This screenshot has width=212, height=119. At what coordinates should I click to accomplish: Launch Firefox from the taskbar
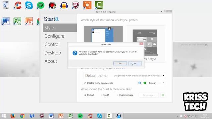[x=13, y=116]
